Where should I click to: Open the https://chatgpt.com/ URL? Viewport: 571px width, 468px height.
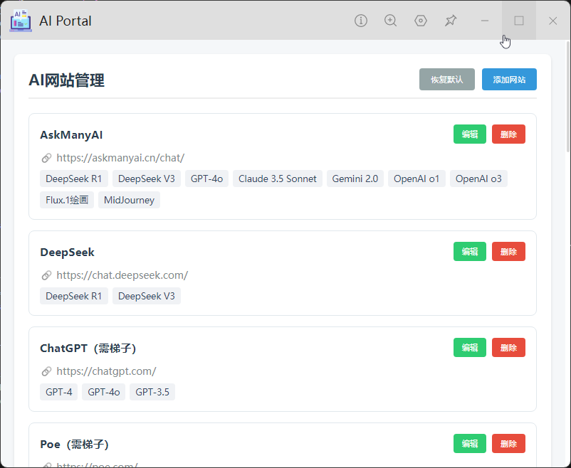pos(106,371)
